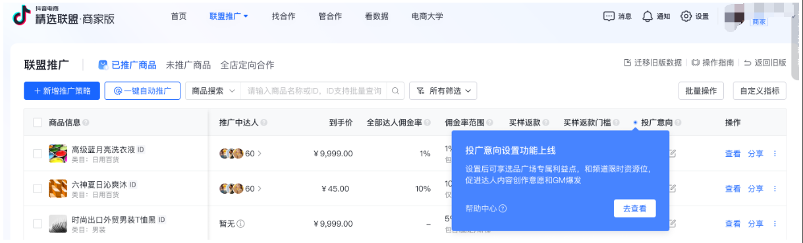The image size is (803, 243).
Task: Click the 新增推广策略 button
Action: coord(62,91)
